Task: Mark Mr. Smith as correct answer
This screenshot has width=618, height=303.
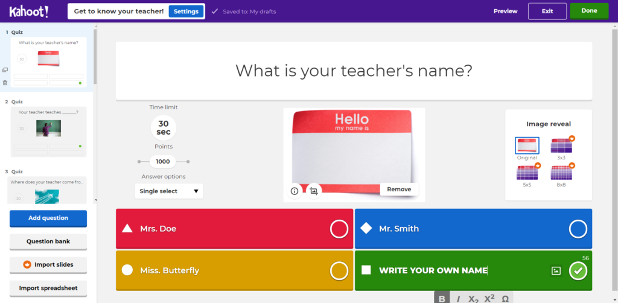Action: (x=578, y=229)
